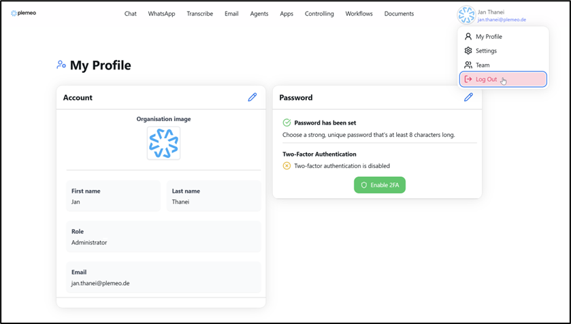Viewport: 571px width, 324px height.
Task: Click the green password set checkmark icon
Action: 287,123
